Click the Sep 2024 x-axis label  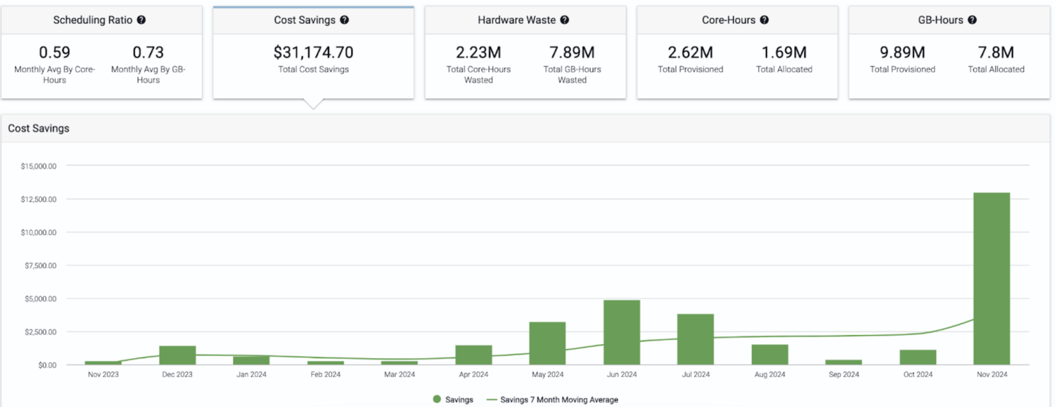(x=844, y=374)
